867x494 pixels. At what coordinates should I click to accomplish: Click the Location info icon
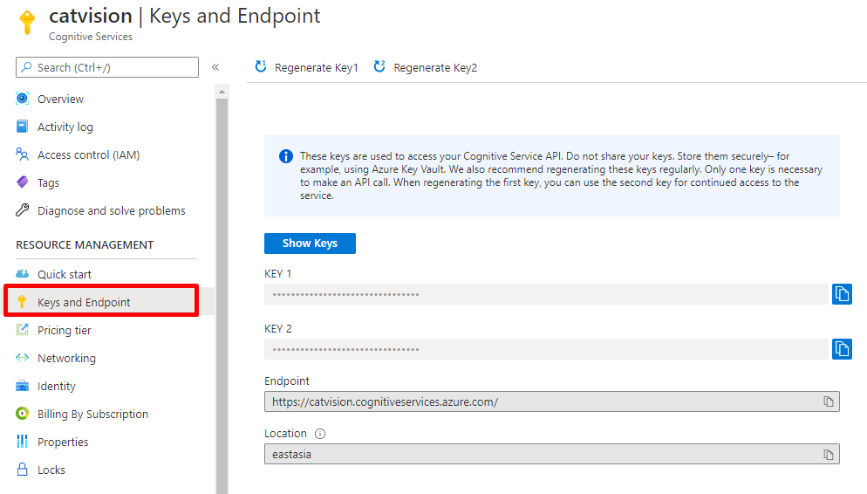coord(320,434)
